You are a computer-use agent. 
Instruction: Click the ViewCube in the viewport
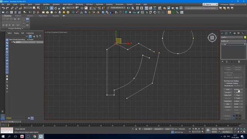point(212,38)
